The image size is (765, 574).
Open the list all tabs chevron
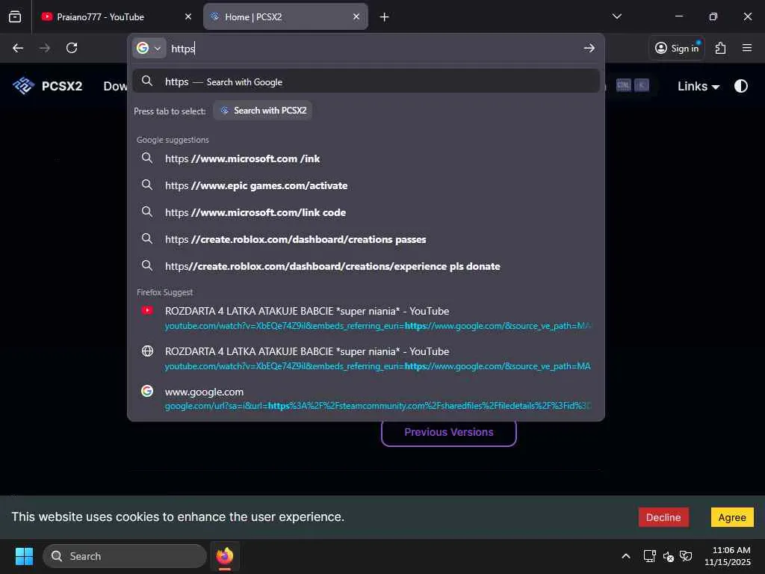pos(617,16)
